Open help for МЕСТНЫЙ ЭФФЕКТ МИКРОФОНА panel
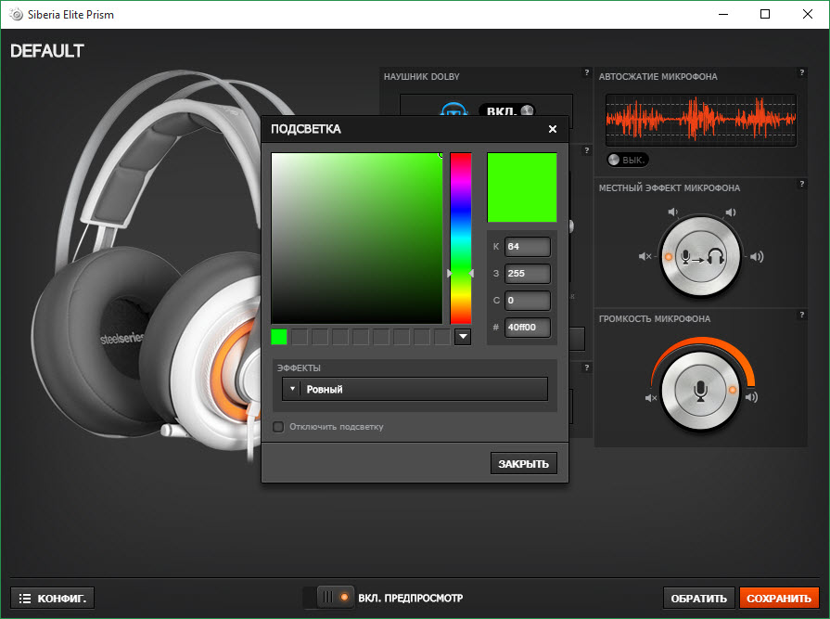The image size is (830, 619). (x=802, y=184)
